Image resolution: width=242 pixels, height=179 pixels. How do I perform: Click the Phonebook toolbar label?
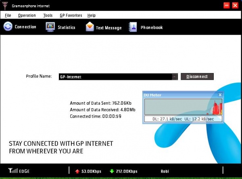(x=152, y=27)
